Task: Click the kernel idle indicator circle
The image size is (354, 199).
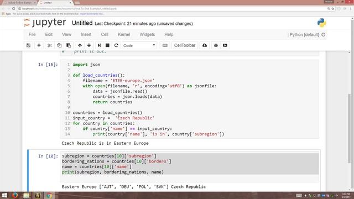Action: coord(323,35)
